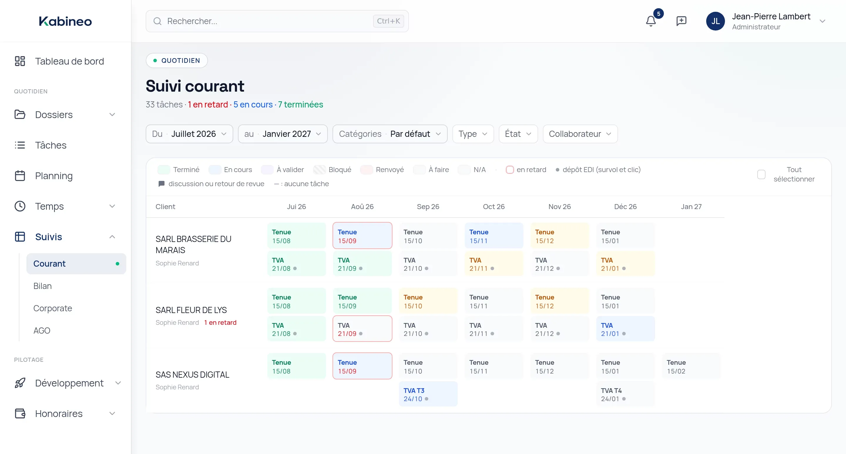Click the discussion bubble legend icon
The image size is (846, 454).
pos(161,184)
